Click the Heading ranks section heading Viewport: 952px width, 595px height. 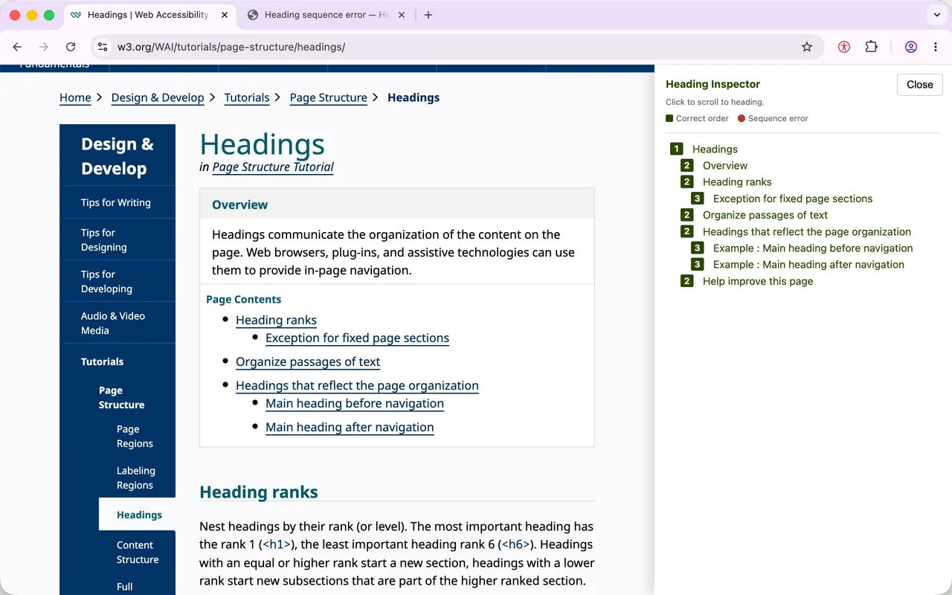pyautogui.click(x=259, y=492)
